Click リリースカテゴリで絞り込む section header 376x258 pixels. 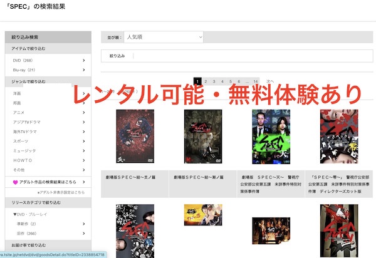coord(48,203)
